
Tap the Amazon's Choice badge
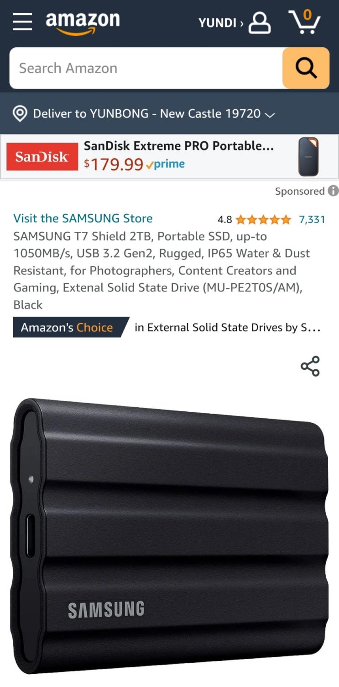[x=71, y=327]
